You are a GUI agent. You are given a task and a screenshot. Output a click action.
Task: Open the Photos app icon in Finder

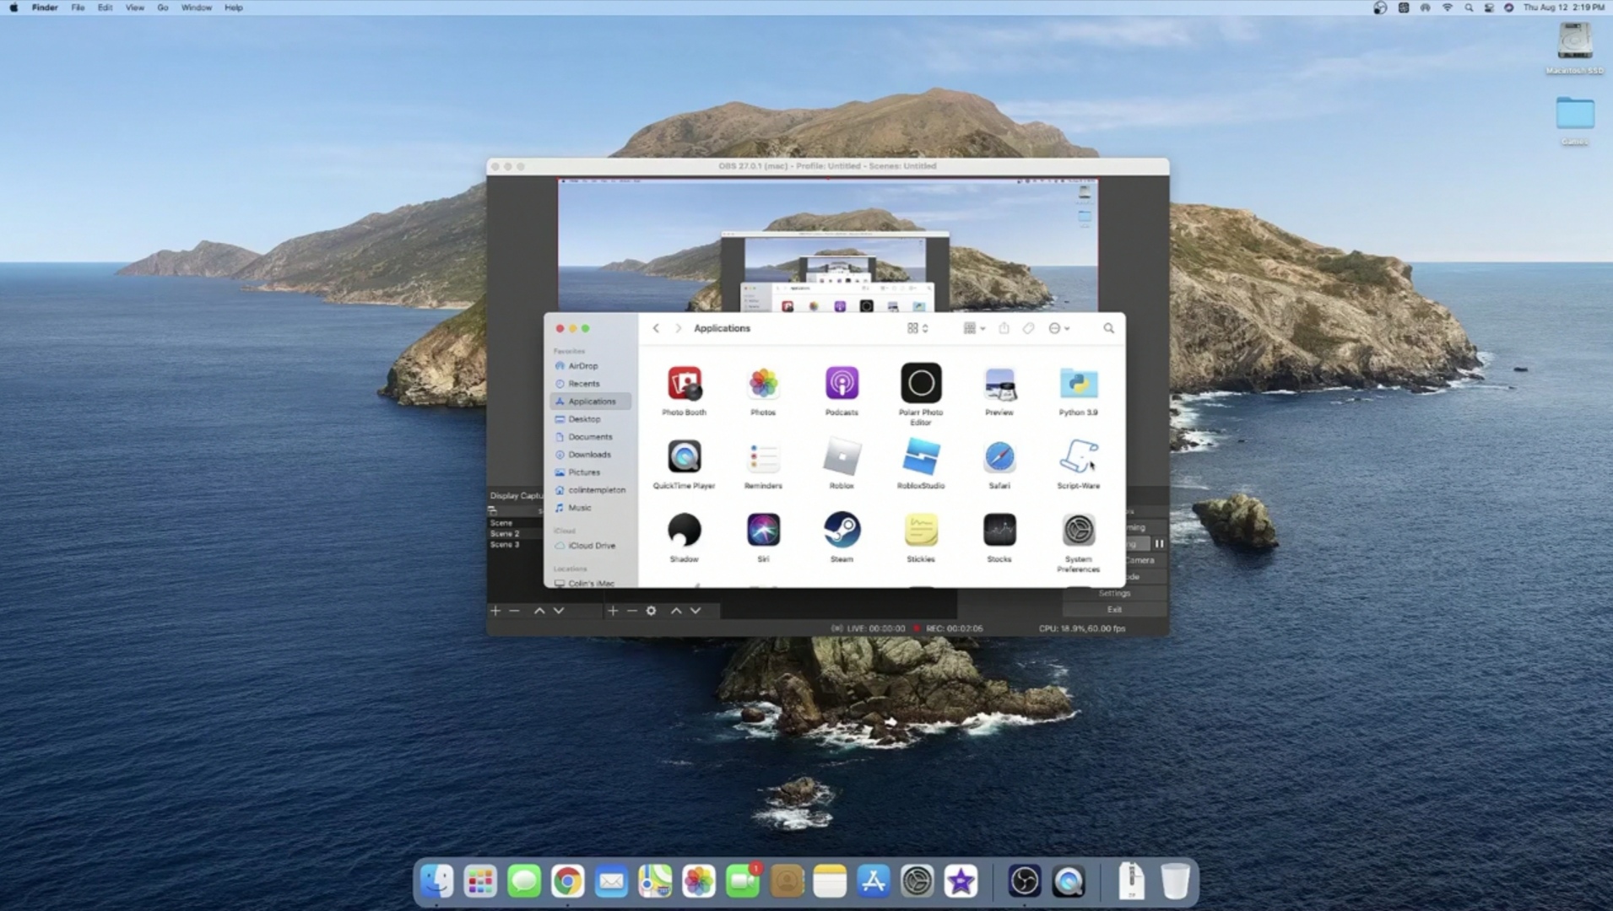[763, 384]
